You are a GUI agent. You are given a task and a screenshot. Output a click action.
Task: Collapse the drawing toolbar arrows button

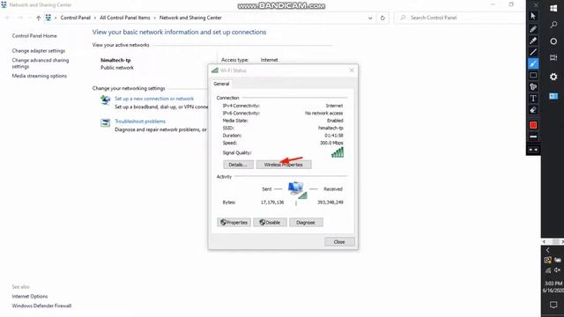[x=533, y=150]
